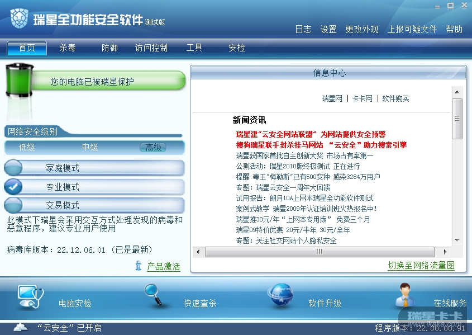Open computer checkup via monitor stethoscope icon
Screen dimensions: 472x335
[x=30, y=297]
